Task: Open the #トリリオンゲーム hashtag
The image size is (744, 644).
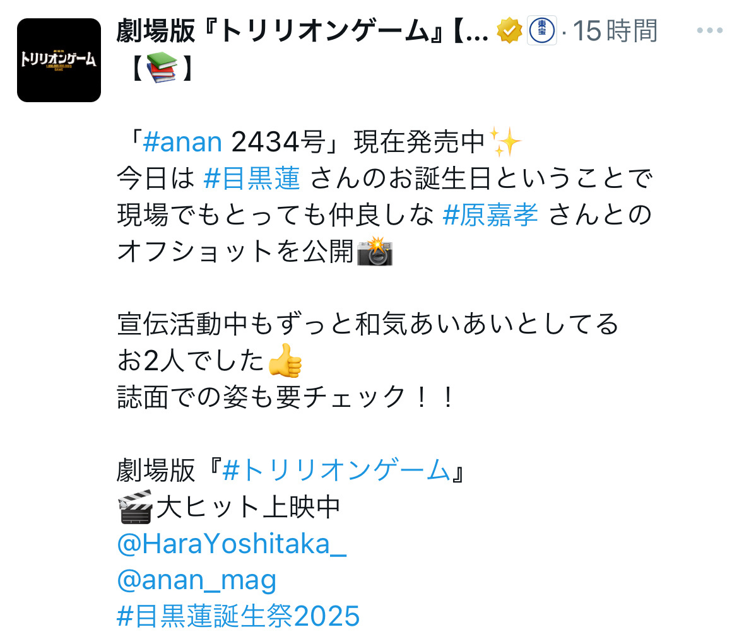Action: pyautogui.click(x=336, y=471)
